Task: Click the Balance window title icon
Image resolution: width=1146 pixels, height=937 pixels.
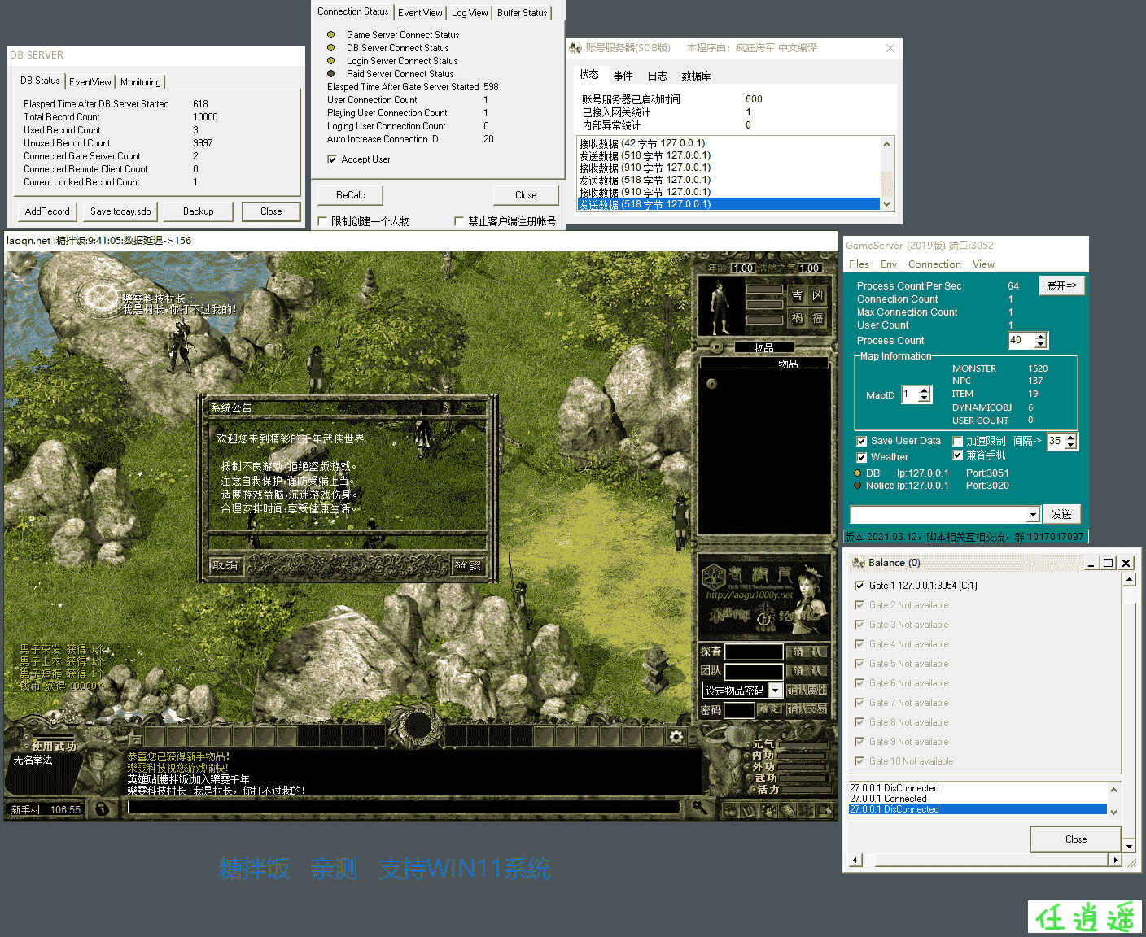Action: (x=858, y=563)
